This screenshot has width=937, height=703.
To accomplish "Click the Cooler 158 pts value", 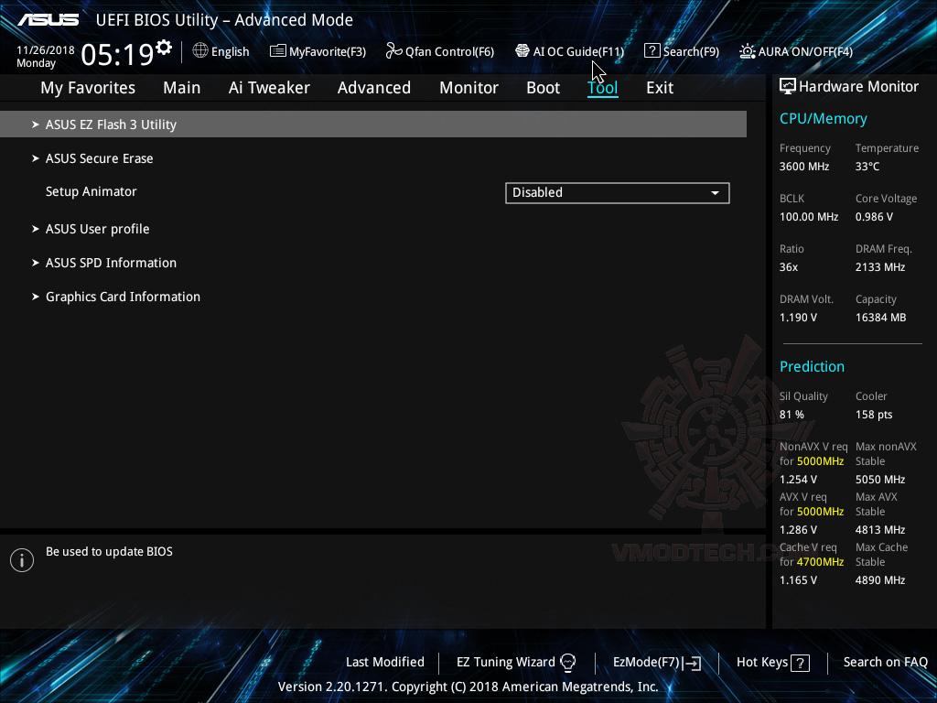I will click(874, 415).
